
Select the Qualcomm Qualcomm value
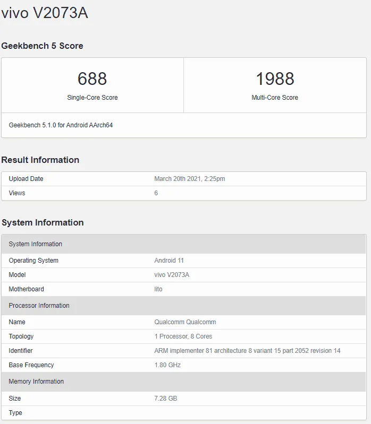(x=185, y=322)
